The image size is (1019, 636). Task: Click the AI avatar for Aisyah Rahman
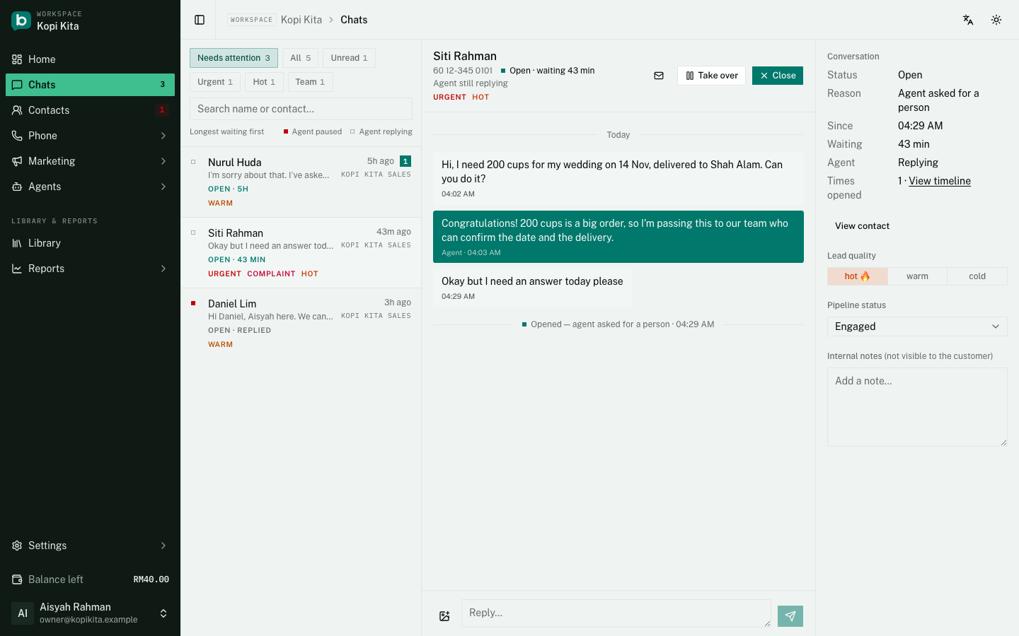(23, 613)
